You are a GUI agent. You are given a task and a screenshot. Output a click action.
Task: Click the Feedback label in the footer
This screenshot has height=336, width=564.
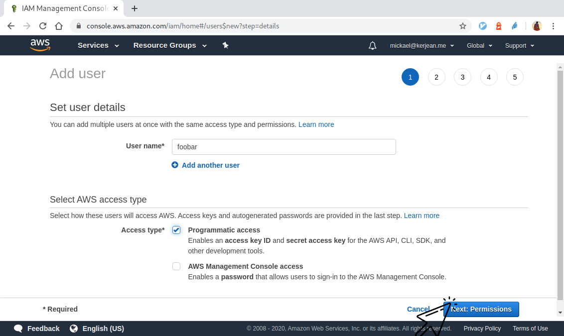pyautogui.click(x=43, y=329)
